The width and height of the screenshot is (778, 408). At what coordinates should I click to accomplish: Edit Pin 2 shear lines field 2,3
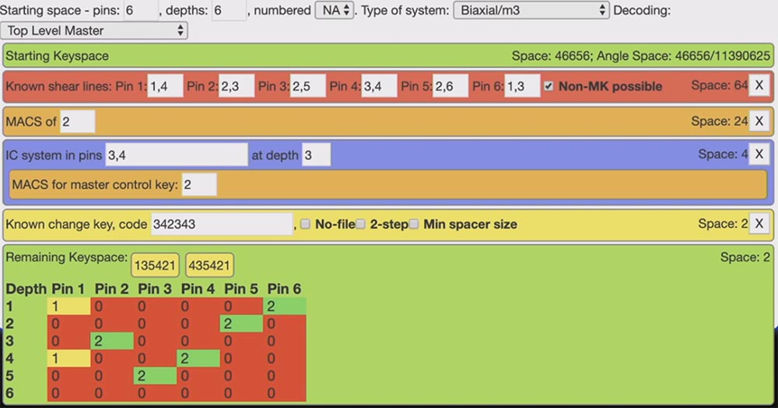pos(237,85)
